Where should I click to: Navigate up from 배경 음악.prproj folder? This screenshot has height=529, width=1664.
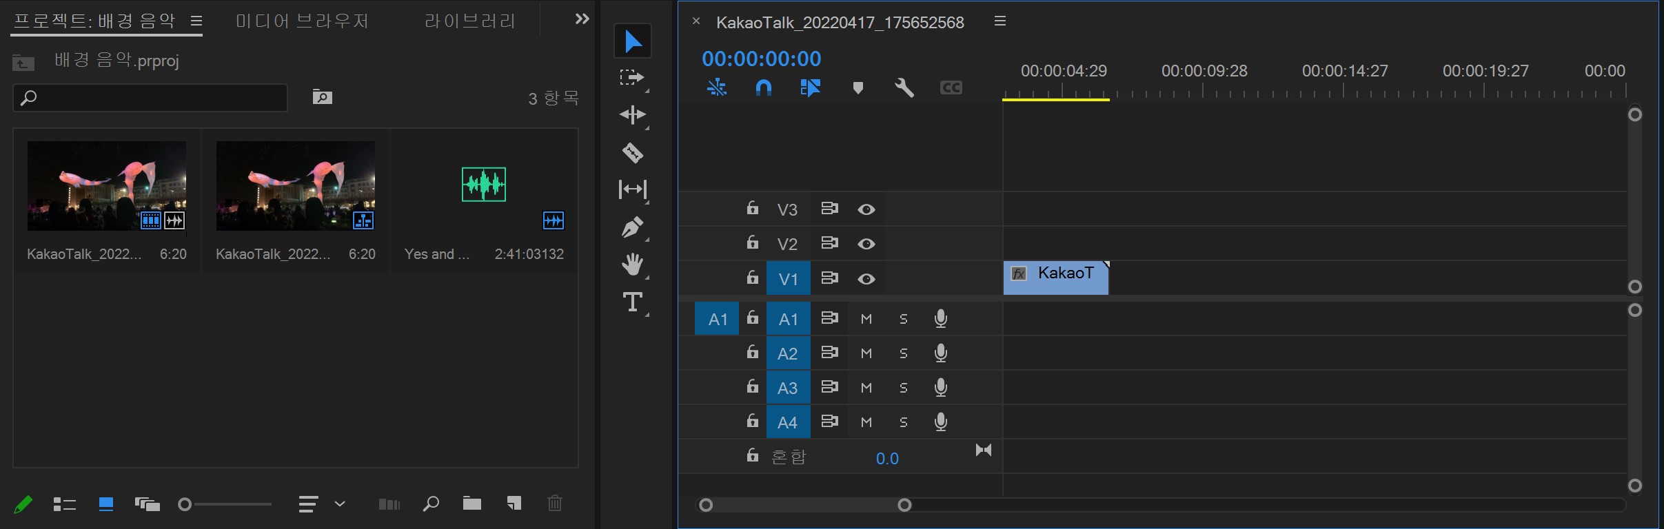[x=23, y=63]
